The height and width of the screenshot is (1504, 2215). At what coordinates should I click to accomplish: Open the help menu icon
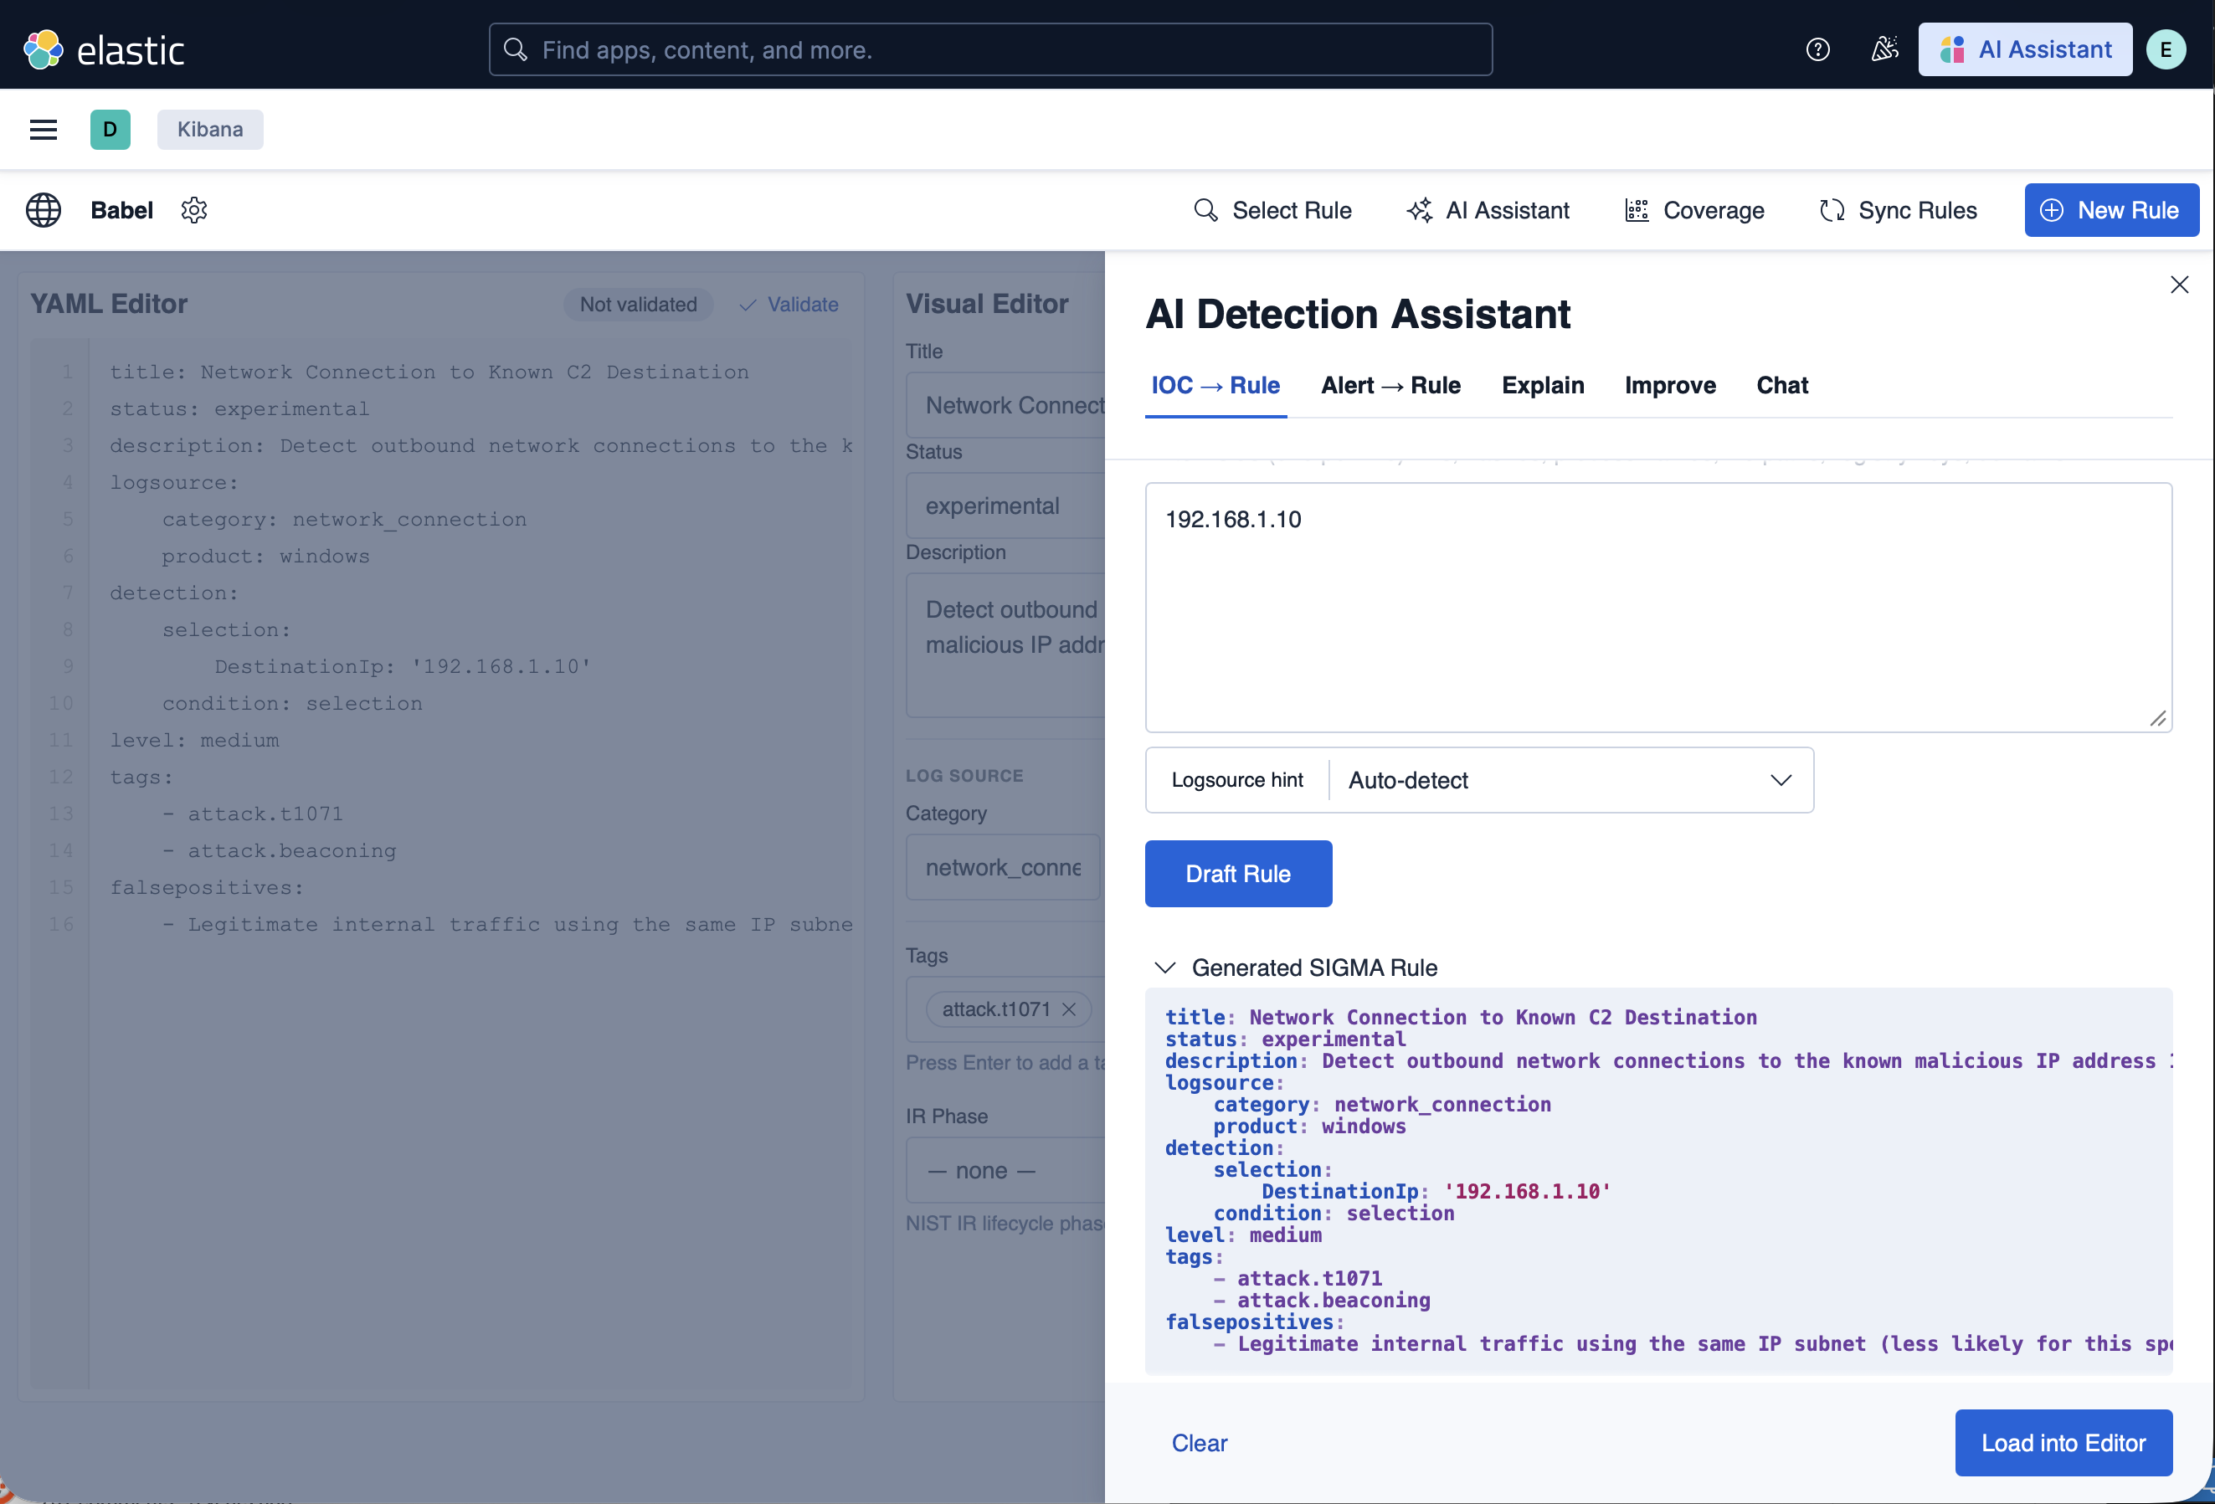(x=1817, y=49)
